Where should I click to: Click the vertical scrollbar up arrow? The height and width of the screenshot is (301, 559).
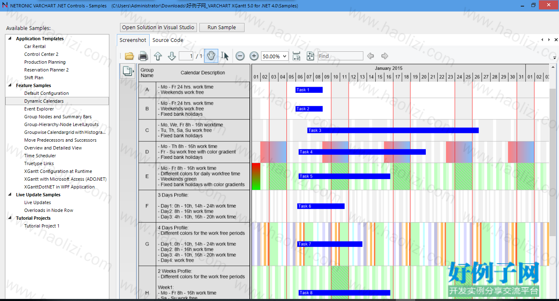(x=553, y=67)
